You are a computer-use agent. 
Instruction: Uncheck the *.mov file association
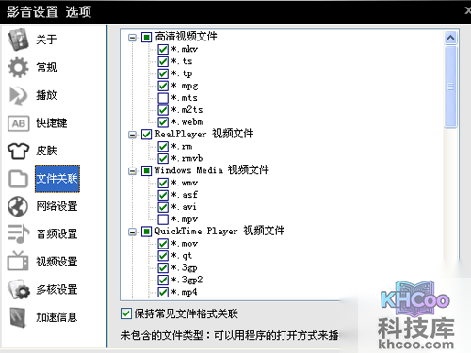tap(163, 244)
